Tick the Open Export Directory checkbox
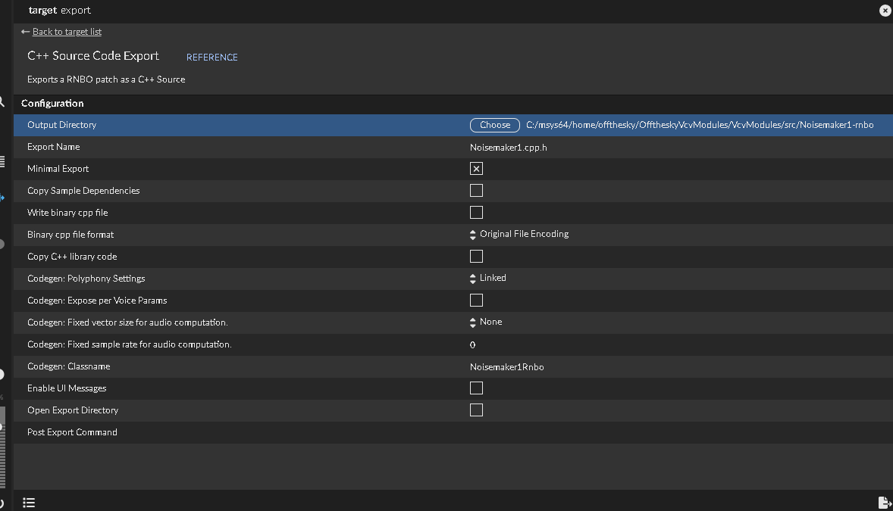The image size is (893, 511). point(476,410)
